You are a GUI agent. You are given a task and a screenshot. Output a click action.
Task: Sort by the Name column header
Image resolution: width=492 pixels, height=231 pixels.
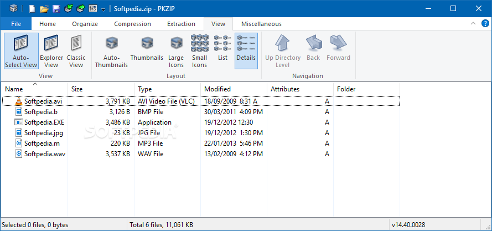(x=34, y=89)
